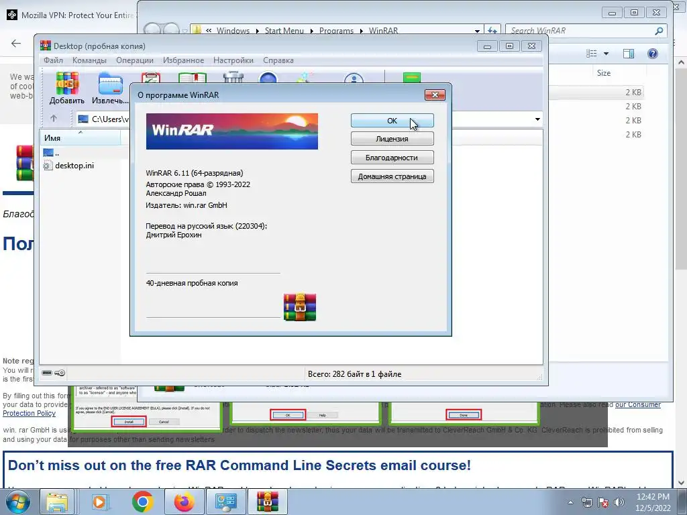
Task: Open File Explorer from the taskbar
Action: coord(57,502)
